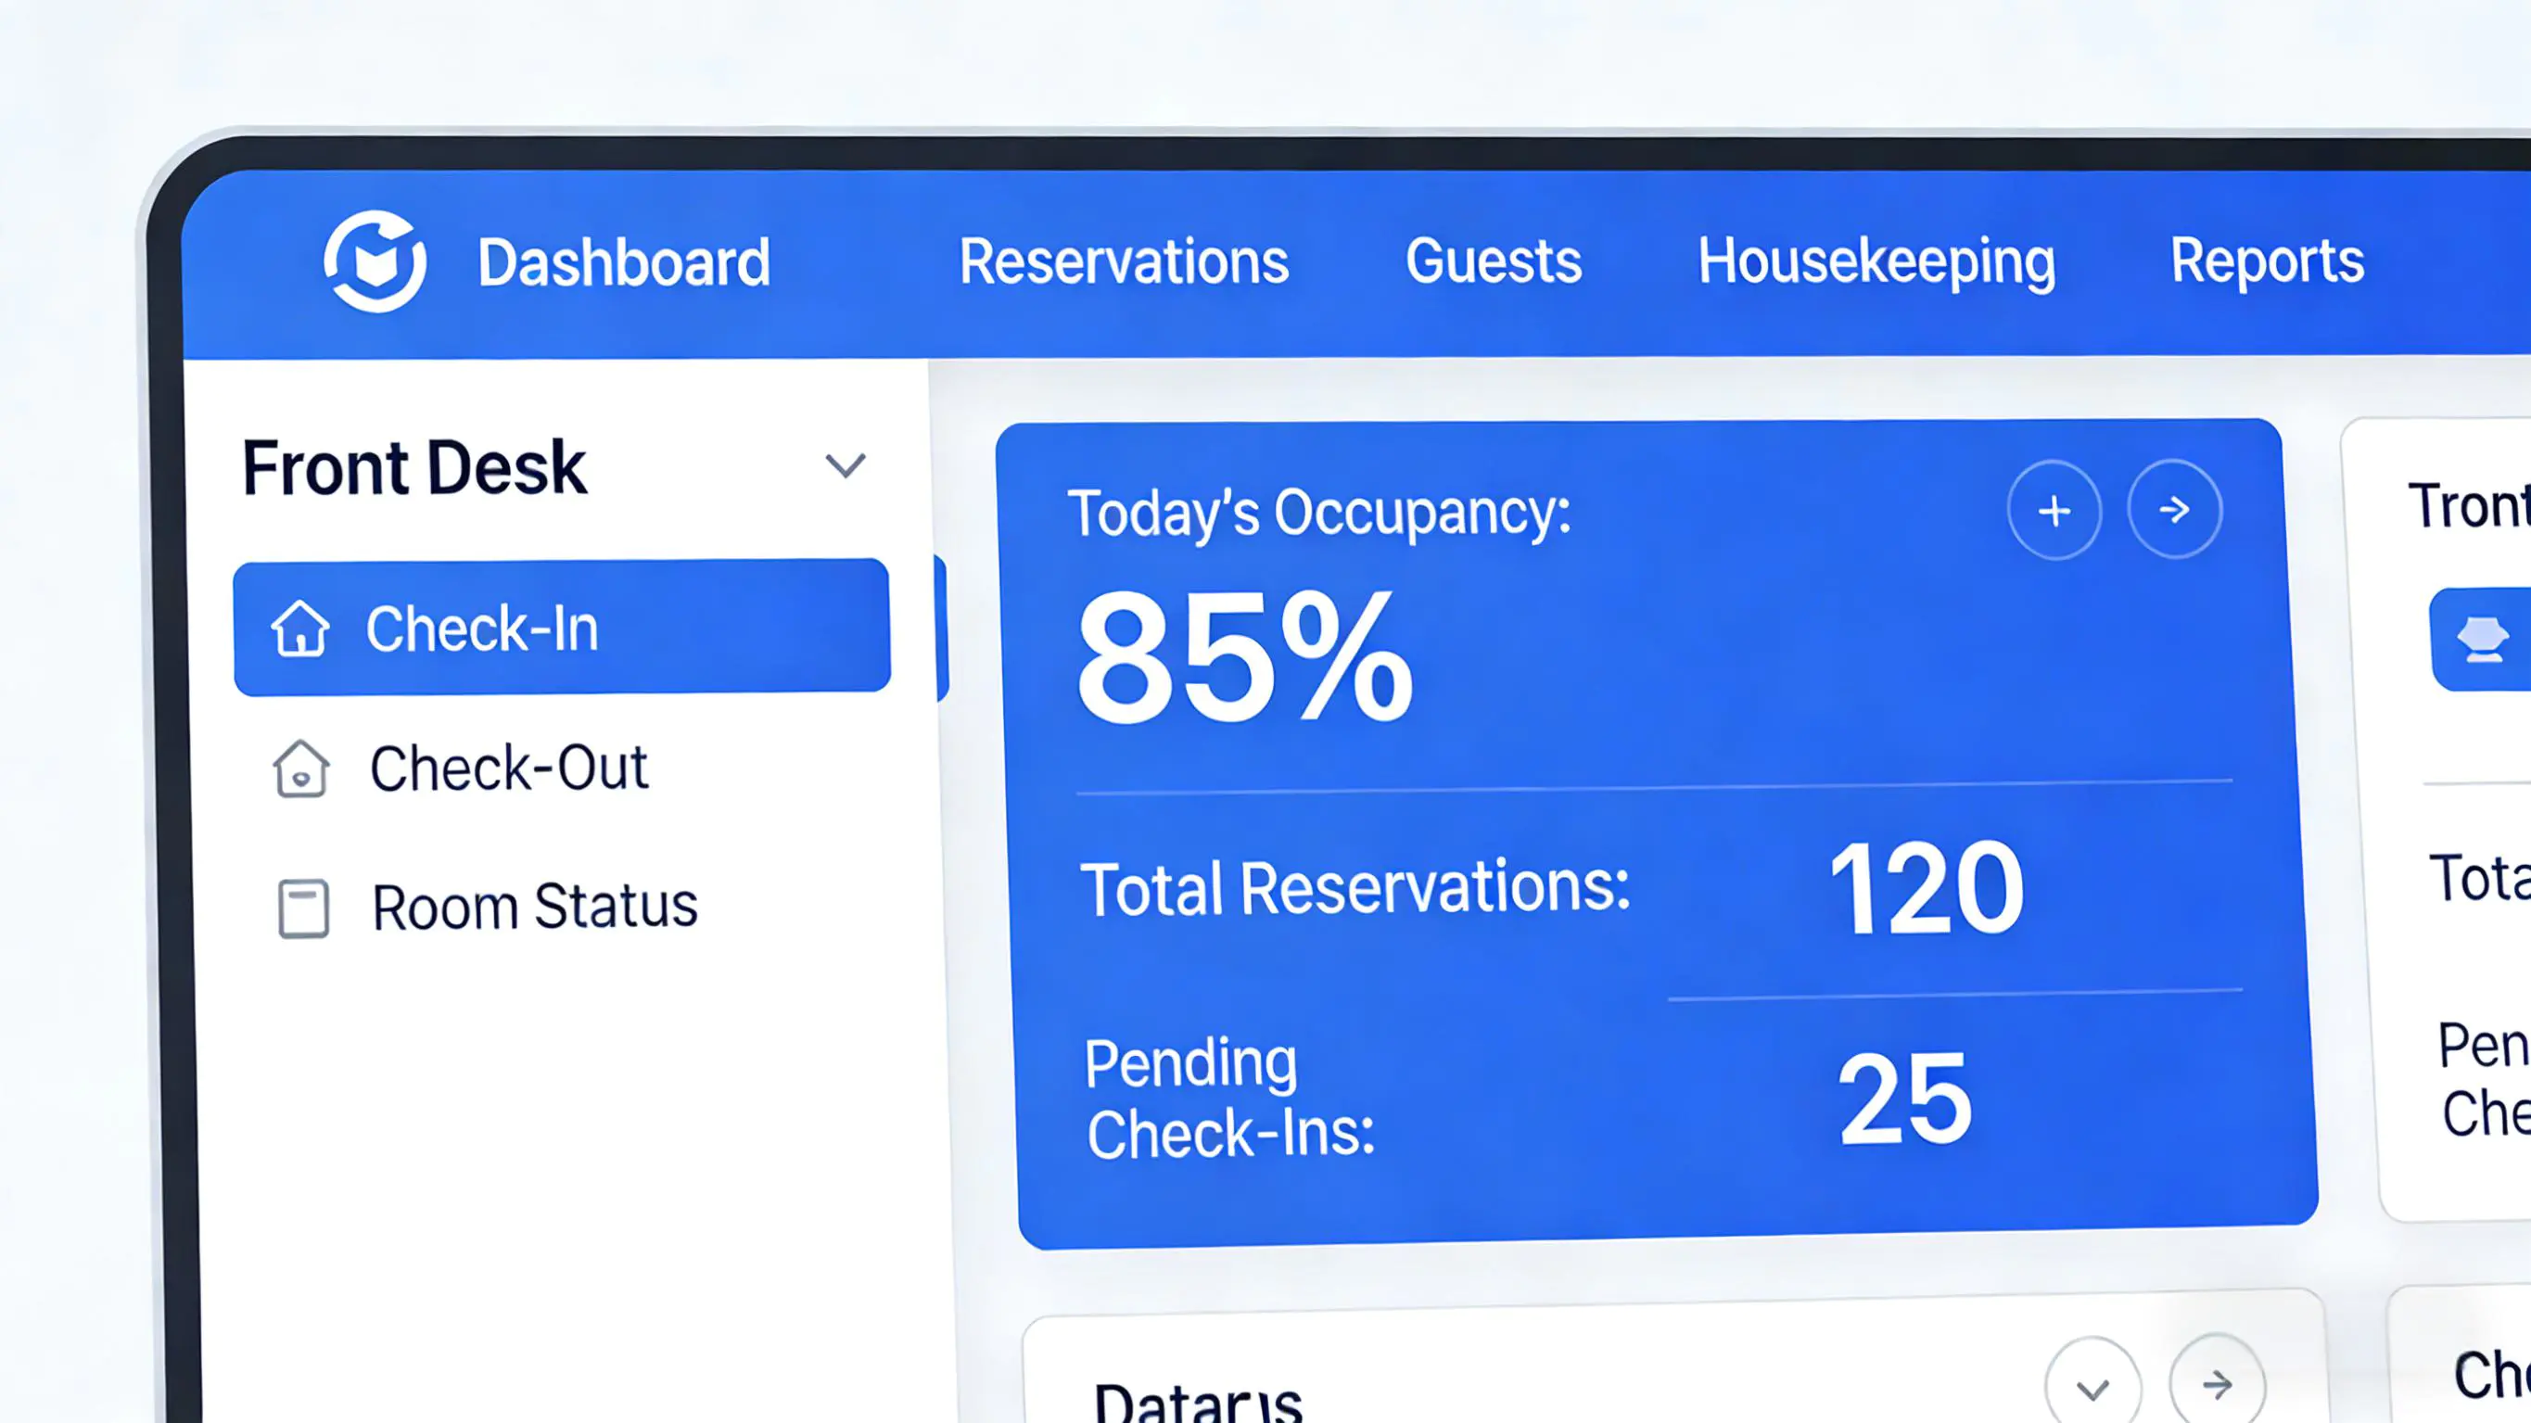Image resolution: width=2531 pixels, height=1423 pixels.
Task: Expand the bottom card's chevron-down button
Action: (x=2092, y=1387)
